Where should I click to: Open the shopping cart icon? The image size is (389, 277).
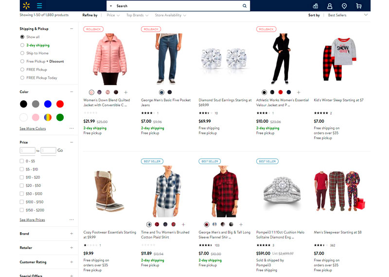358,6
